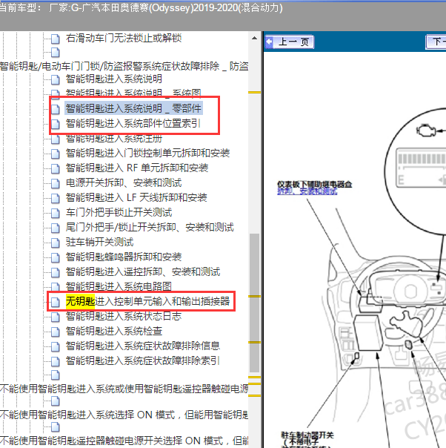Click document icon beside 智能钥匙进入系统症状故障排除信息

tap(56, 346)
